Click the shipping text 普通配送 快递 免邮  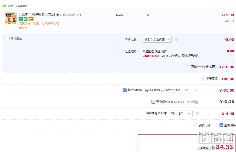[155, 51]
